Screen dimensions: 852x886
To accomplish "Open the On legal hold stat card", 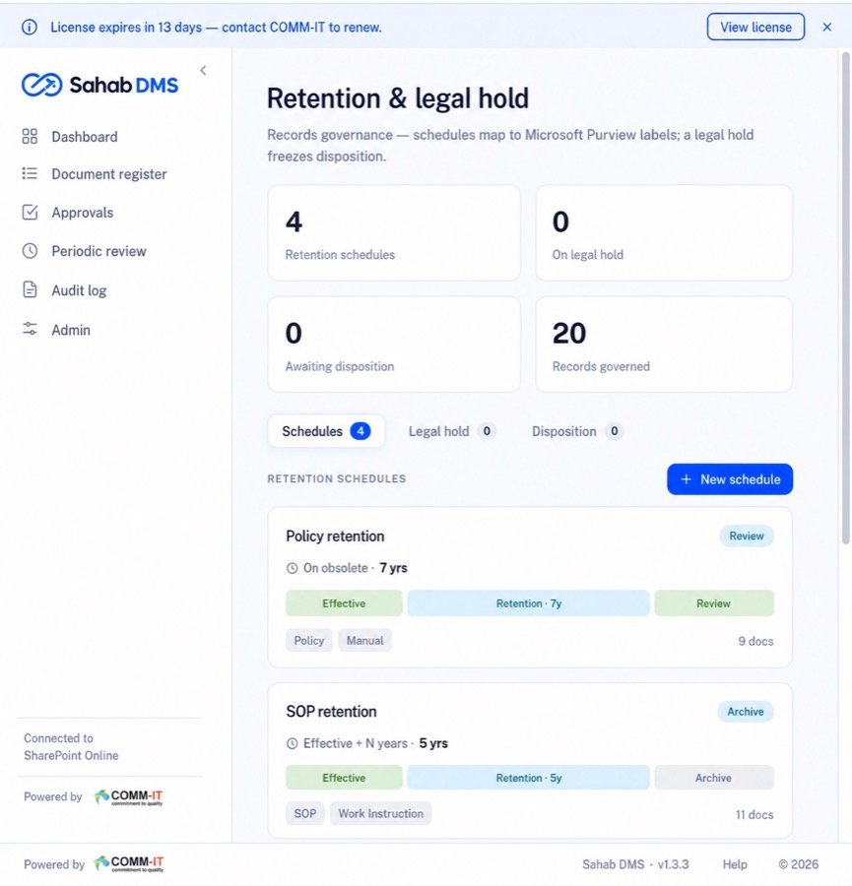I will [x=664, y=232].
